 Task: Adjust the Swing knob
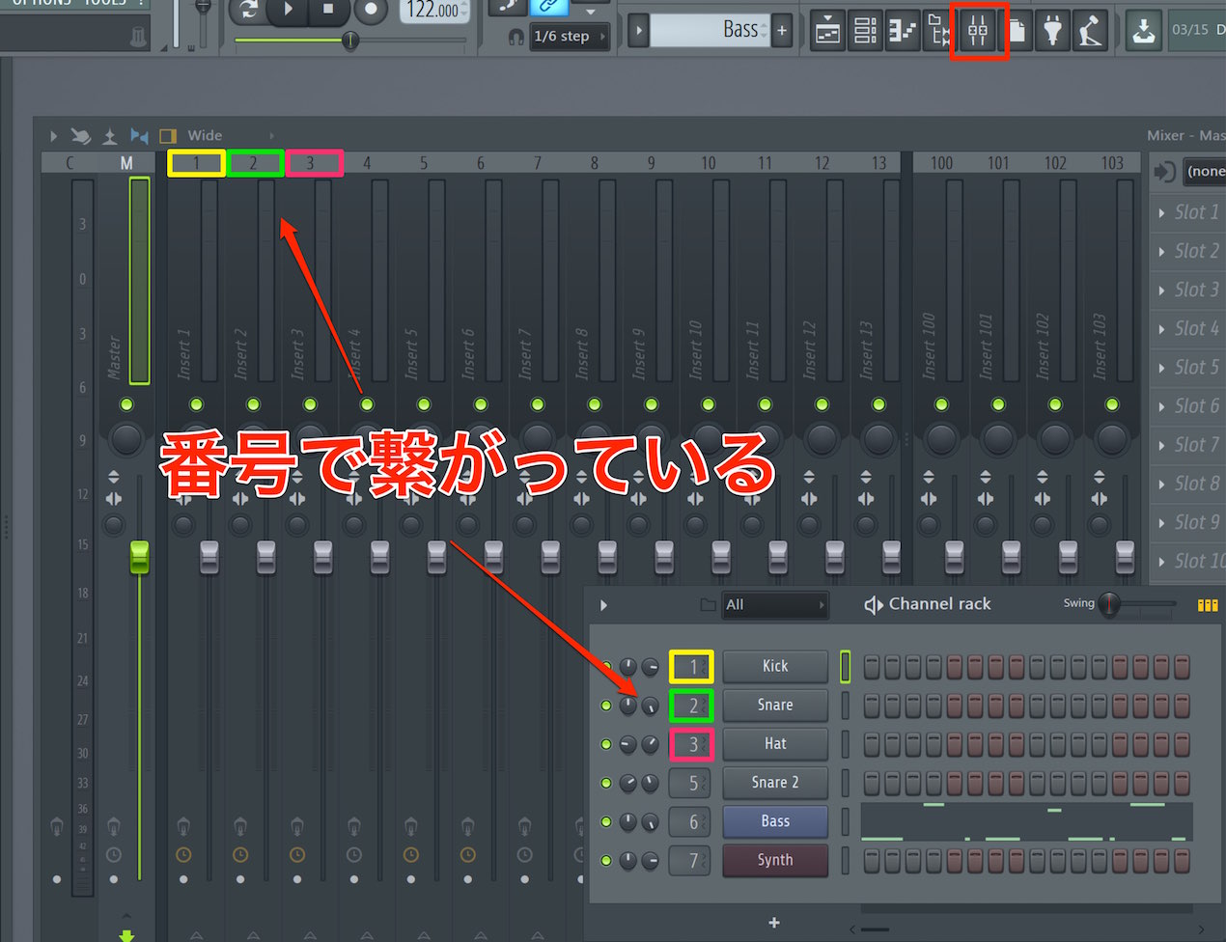click(1110, 604)
